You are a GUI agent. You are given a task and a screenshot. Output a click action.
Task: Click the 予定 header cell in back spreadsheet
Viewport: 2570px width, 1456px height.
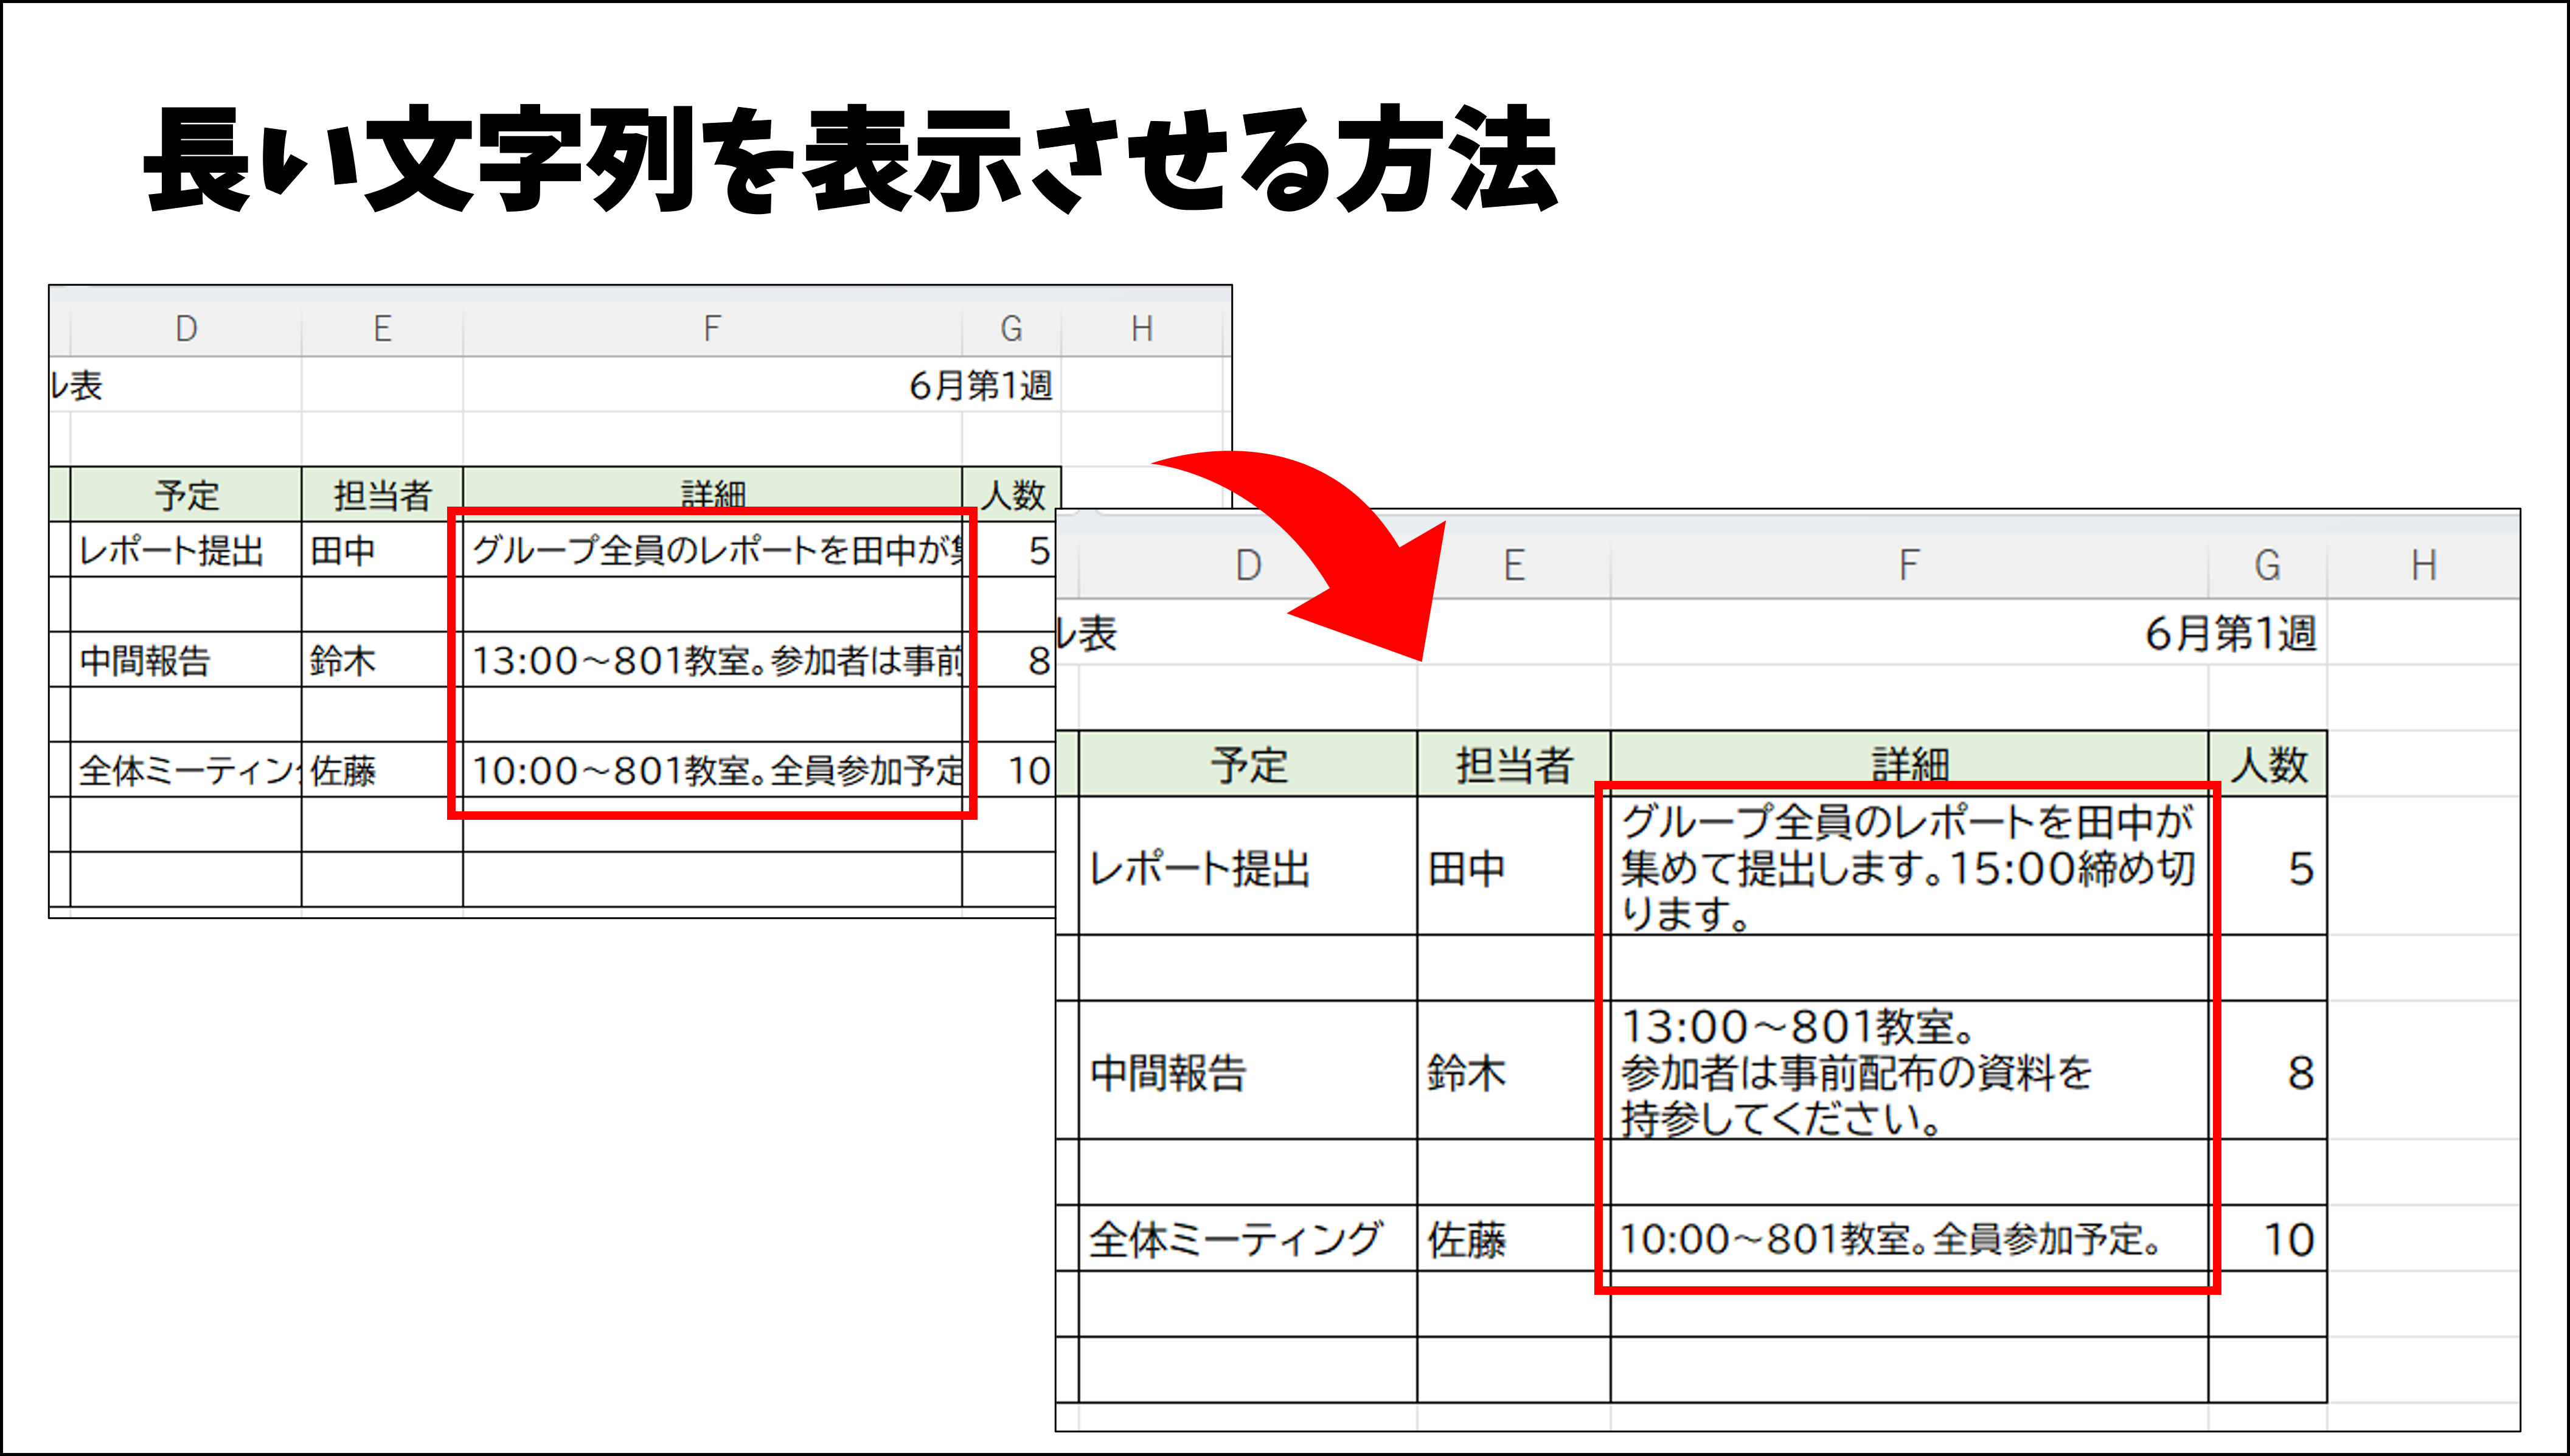click(x=186, y=494)
